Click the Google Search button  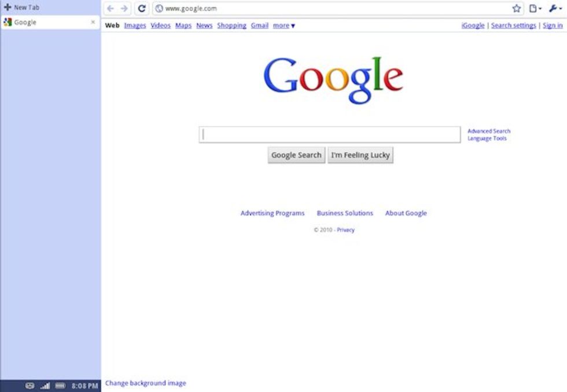coord(296,155)
